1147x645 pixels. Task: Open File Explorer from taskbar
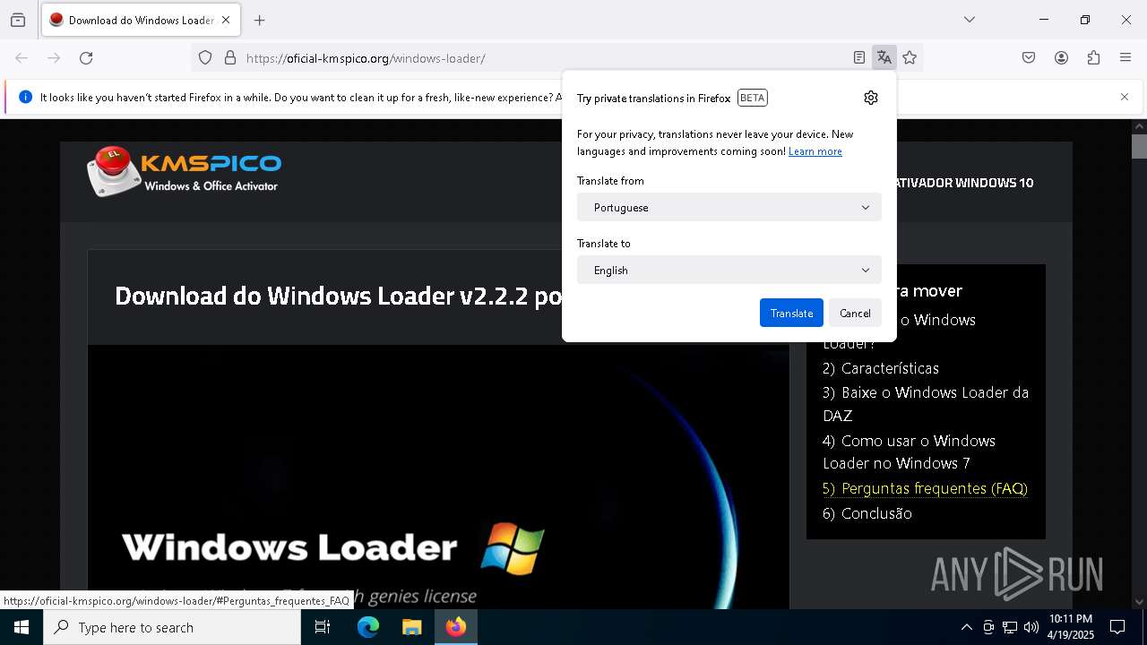411,627
